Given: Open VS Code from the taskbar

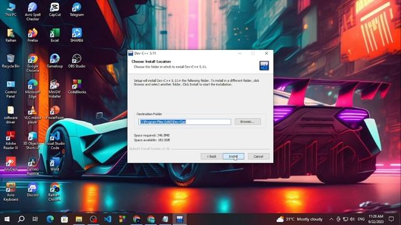Looking at the screenshot, I should tap(108, 219).
